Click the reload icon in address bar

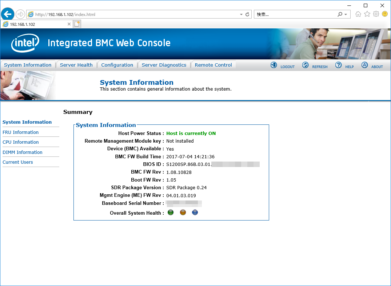247,15
